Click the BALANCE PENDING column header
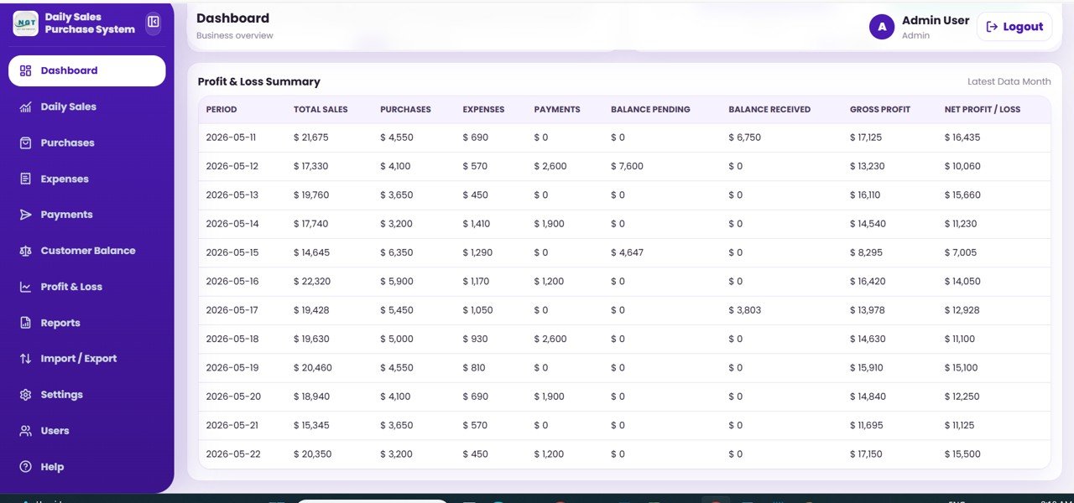 point(650,110)
